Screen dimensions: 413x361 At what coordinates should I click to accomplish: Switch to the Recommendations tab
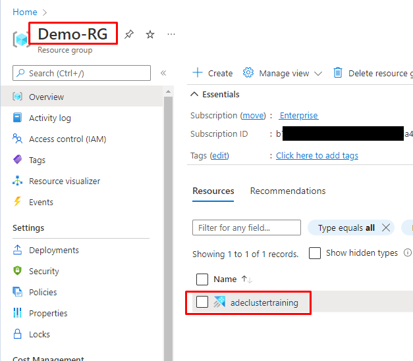[288, 191]
